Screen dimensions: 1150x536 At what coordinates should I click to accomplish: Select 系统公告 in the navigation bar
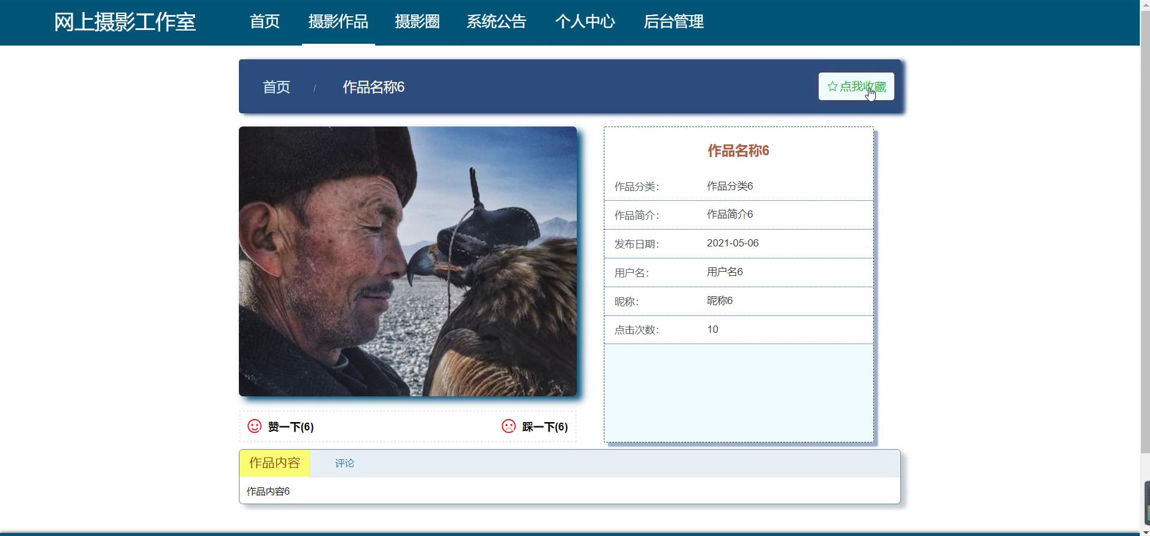[x=496, y=22]
